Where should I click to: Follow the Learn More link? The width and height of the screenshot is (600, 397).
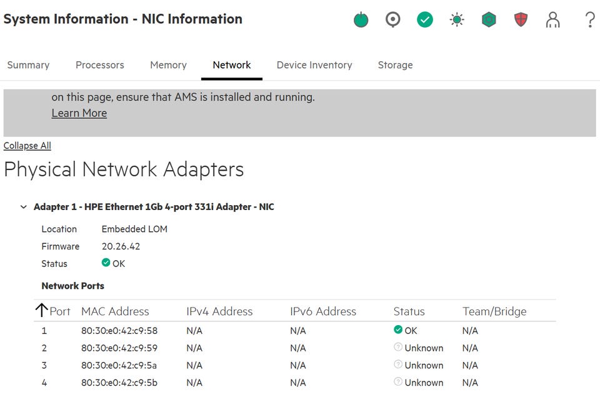pyautogui.click(x=79, y=113)
